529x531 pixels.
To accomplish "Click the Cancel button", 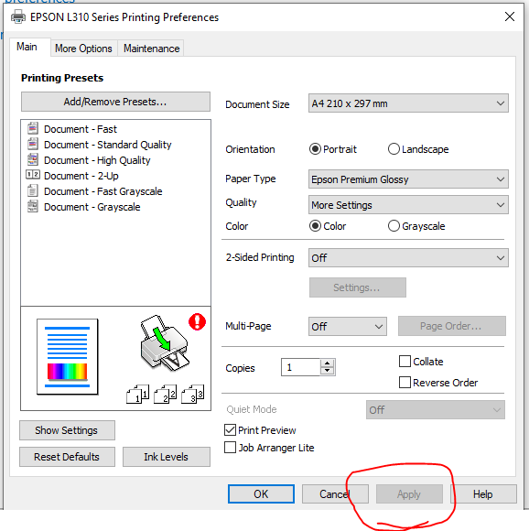I will [x=335, y=493].
